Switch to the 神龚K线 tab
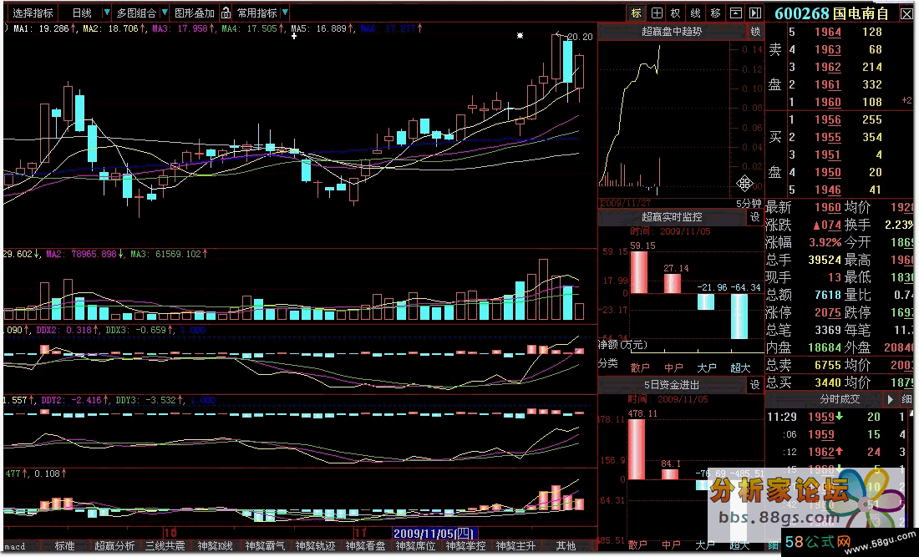919x557 pixels. [215, 546]
